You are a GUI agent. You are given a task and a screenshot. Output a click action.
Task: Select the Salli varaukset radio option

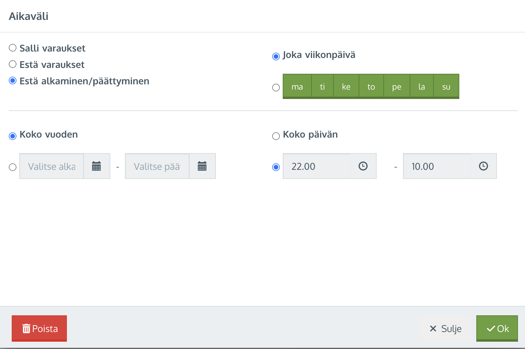click(13, 48)
